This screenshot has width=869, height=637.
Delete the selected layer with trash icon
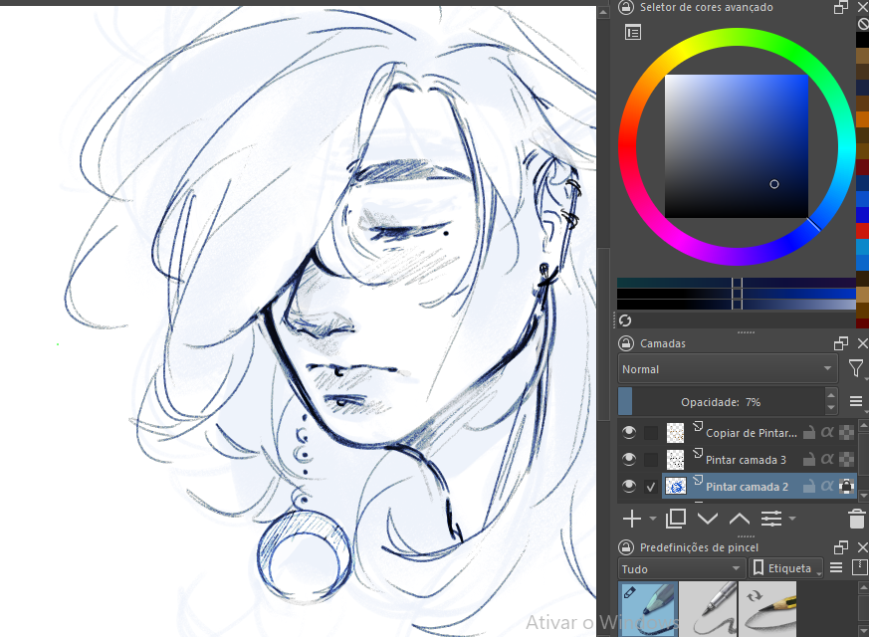point(856,519)
